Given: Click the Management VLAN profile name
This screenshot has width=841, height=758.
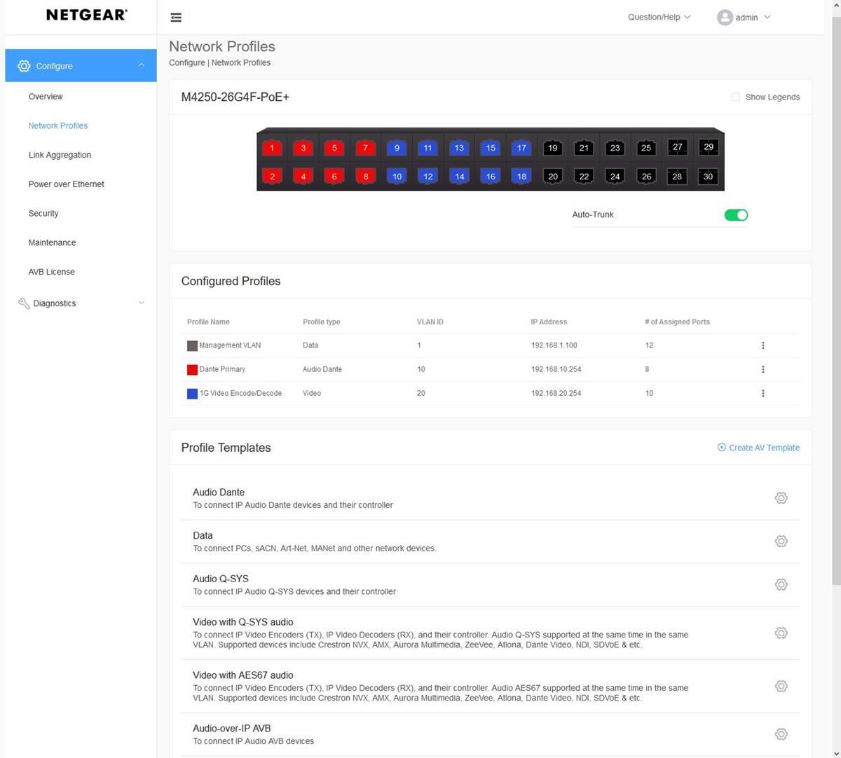Looking at the screenshot, I should [230, 345].
